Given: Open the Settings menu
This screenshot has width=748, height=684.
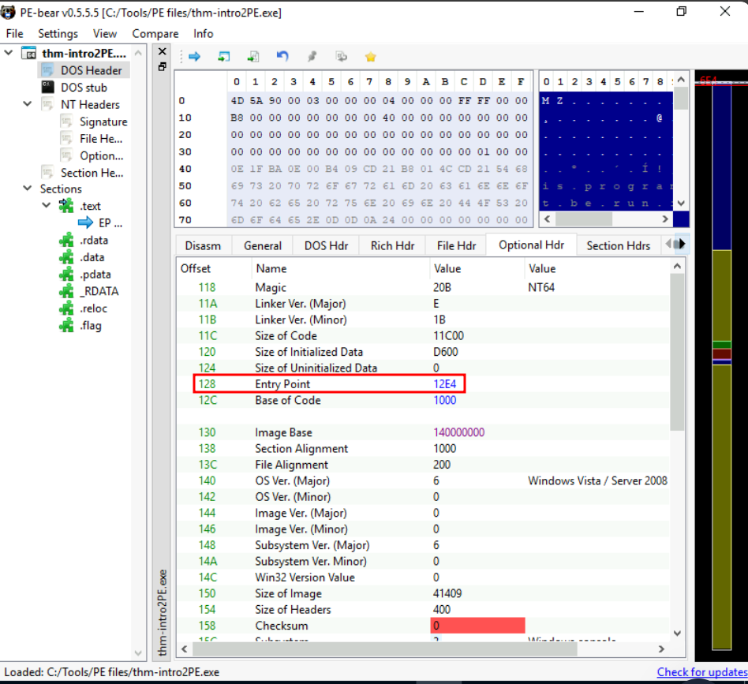Looking at the screenshot, I should 58,33.
